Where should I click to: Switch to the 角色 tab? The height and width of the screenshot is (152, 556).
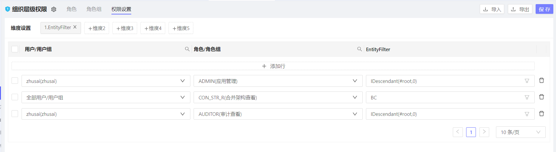click(72, 9)
